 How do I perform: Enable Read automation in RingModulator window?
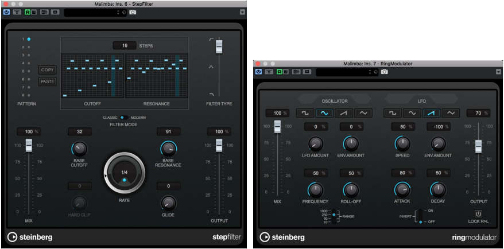pos(280,72)
